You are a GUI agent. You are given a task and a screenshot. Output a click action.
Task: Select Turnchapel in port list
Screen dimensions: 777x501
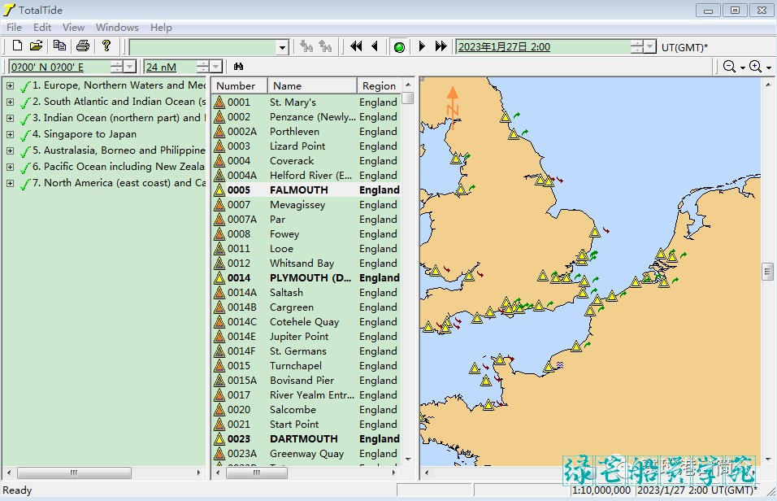(x=295, y=366)
